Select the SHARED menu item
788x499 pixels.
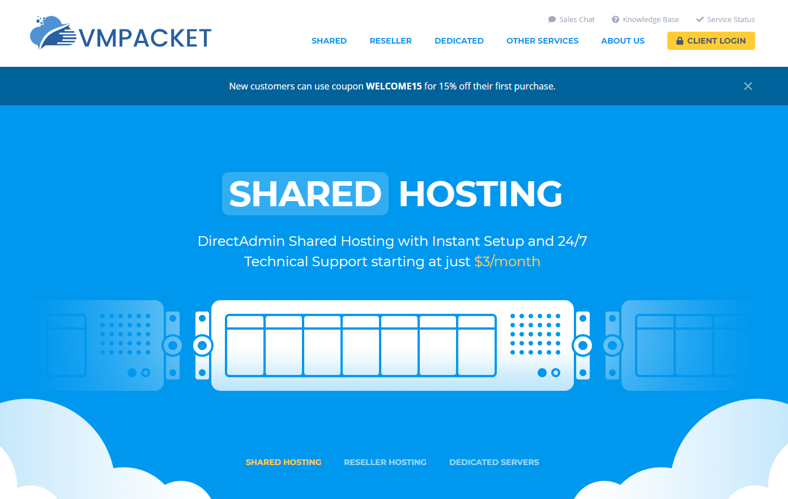point(329,40)
